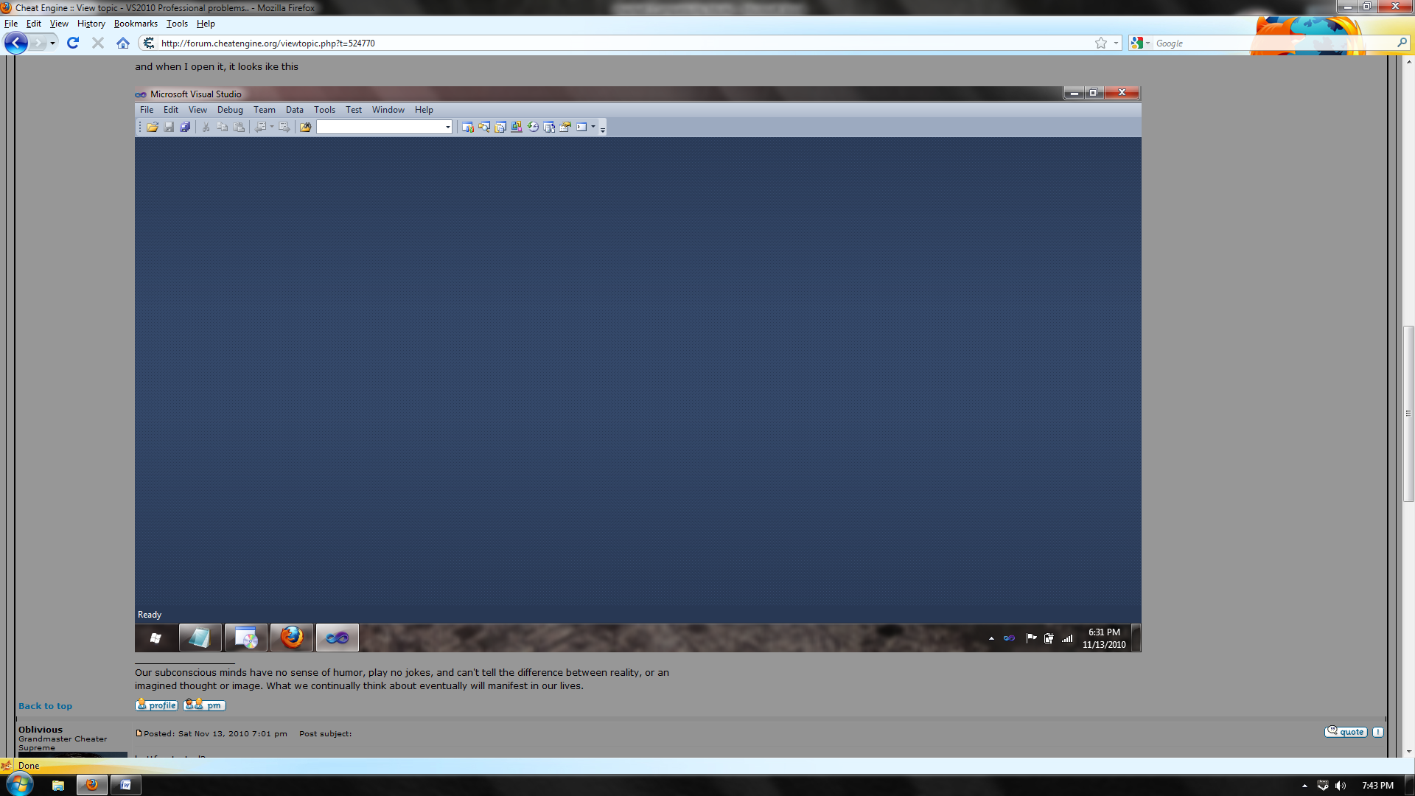Click the quote button on Oblivious's post
This screenshot has width=1415, height=796.
pos(1346,732)
